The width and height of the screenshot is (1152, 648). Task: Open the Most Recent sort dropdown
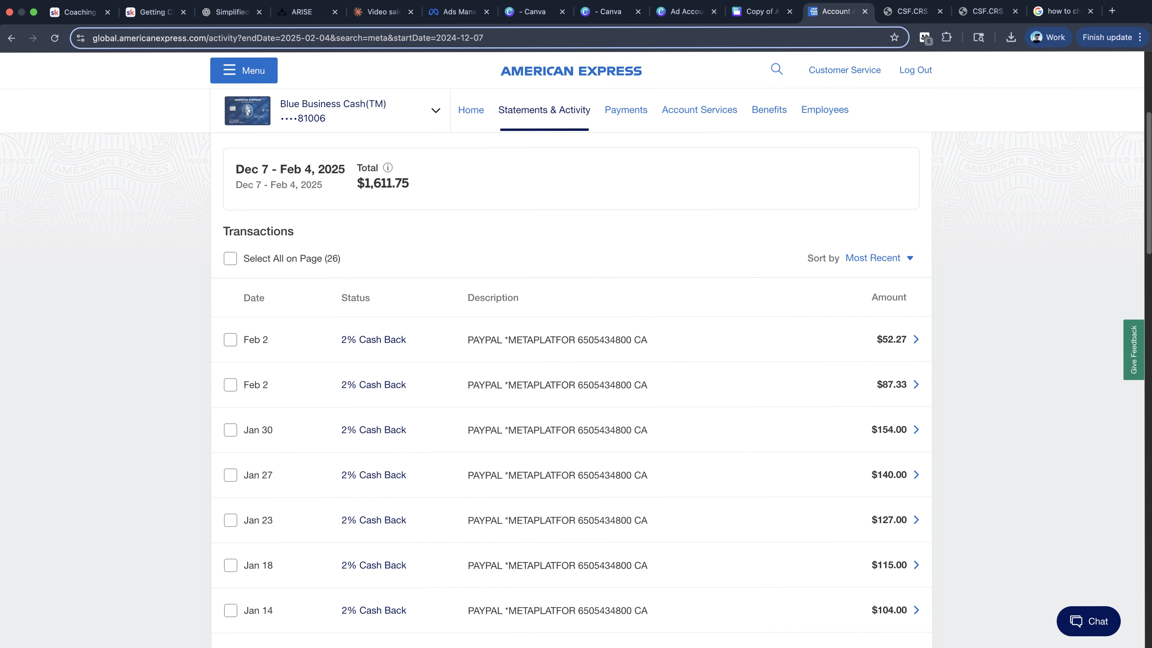click(879, 258)
